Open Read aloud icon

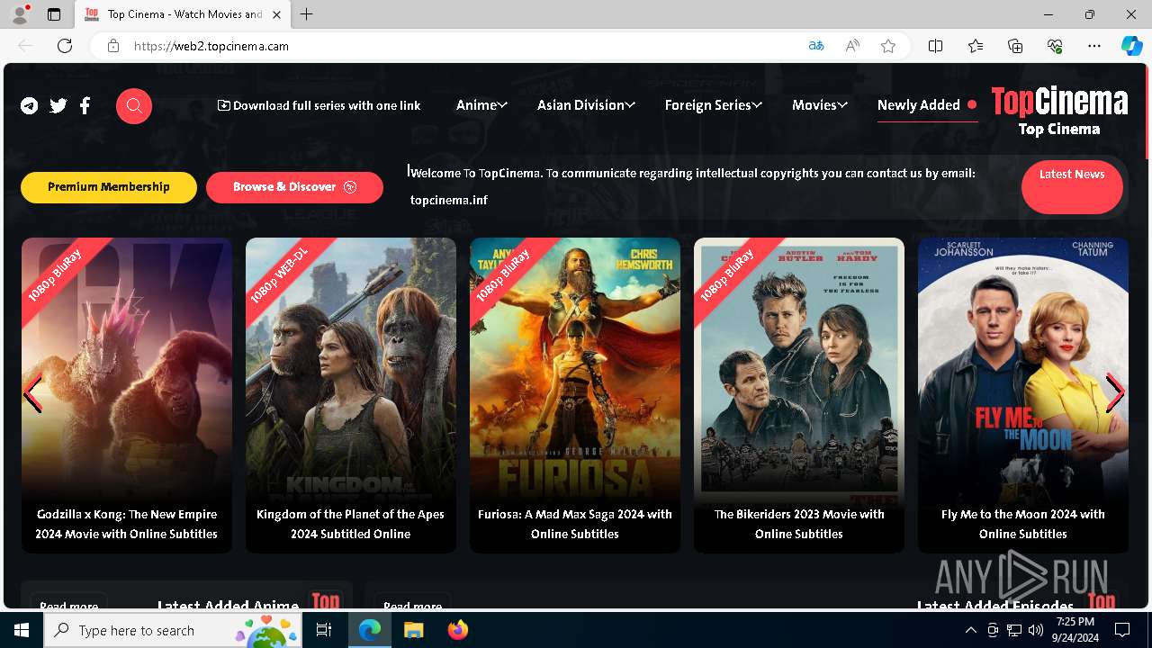[852, 46]
